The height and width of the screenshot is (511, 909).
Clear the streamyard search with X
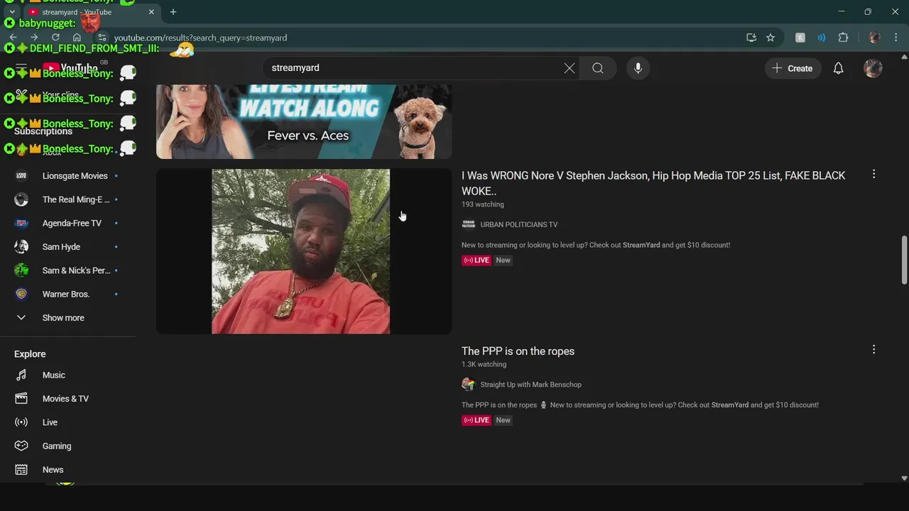click(570, 68)
